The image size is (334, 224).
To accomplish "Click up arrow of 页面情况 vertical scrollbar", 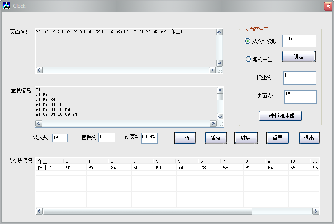I will click(x=219, y=32).
